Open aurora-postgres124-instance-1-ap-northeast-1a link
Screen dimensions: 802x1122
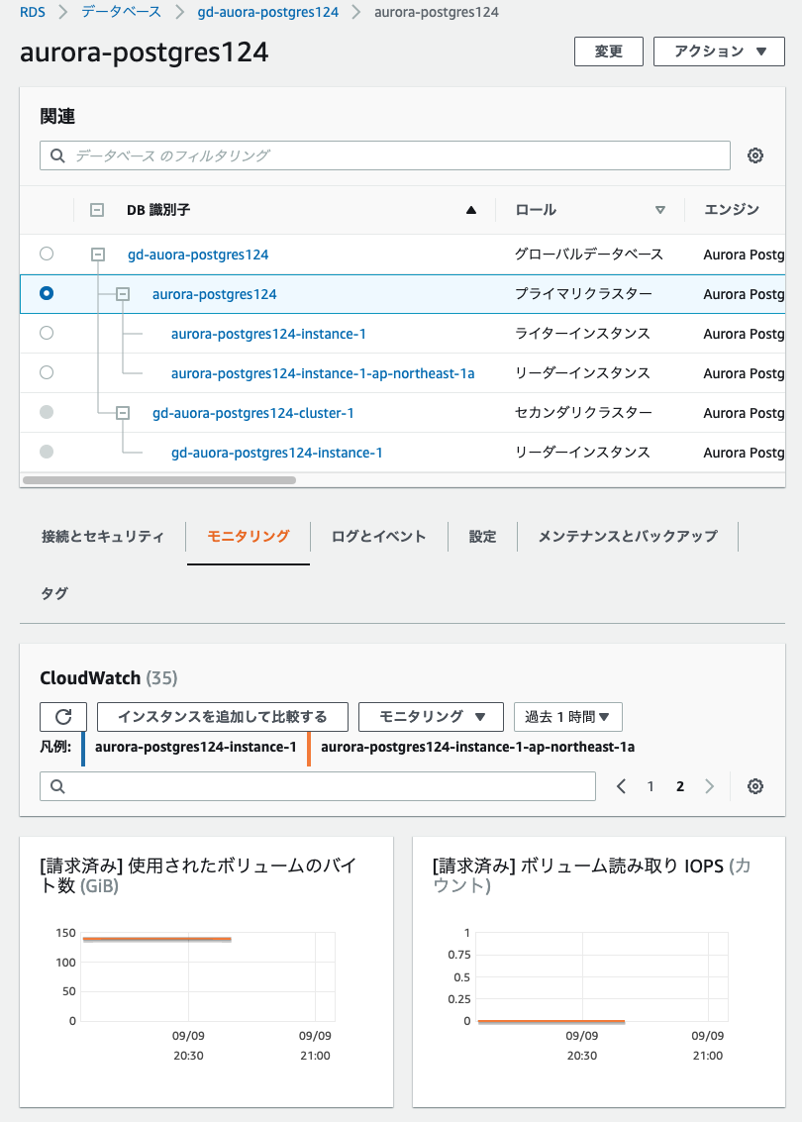[x=323, y=373]
